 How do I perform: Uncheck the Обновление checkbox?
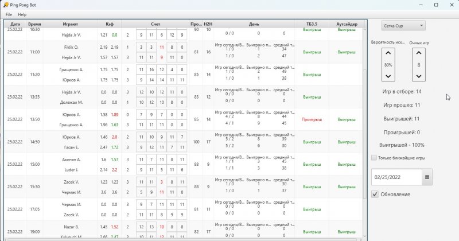tap(375, 195)
